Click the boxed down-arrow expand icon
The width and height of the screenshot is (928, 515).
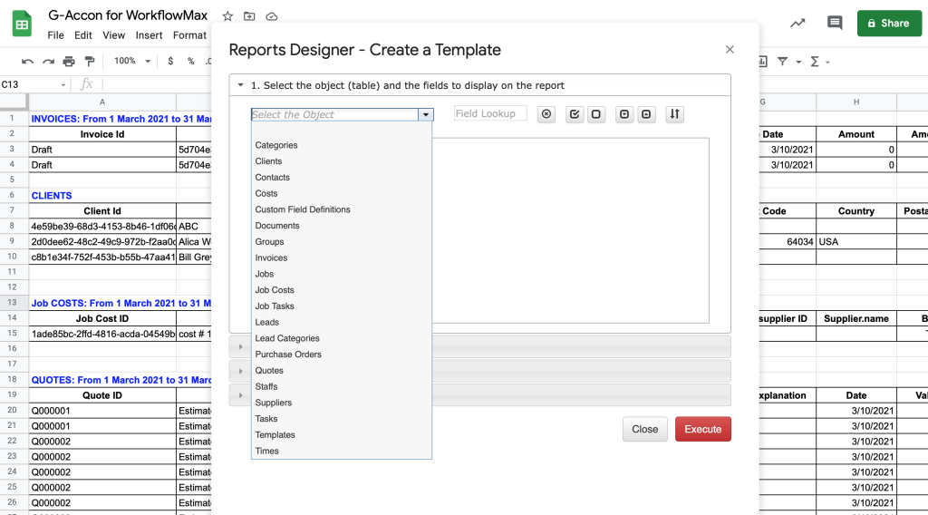623,113
